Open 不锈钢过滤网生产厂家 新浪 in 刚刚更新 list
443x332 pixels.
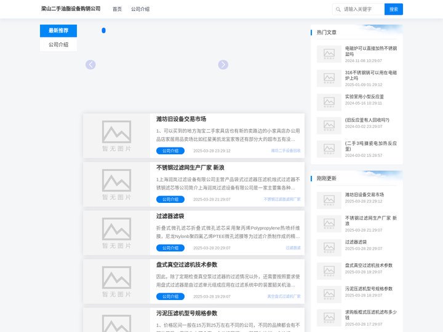pos(370,221)
